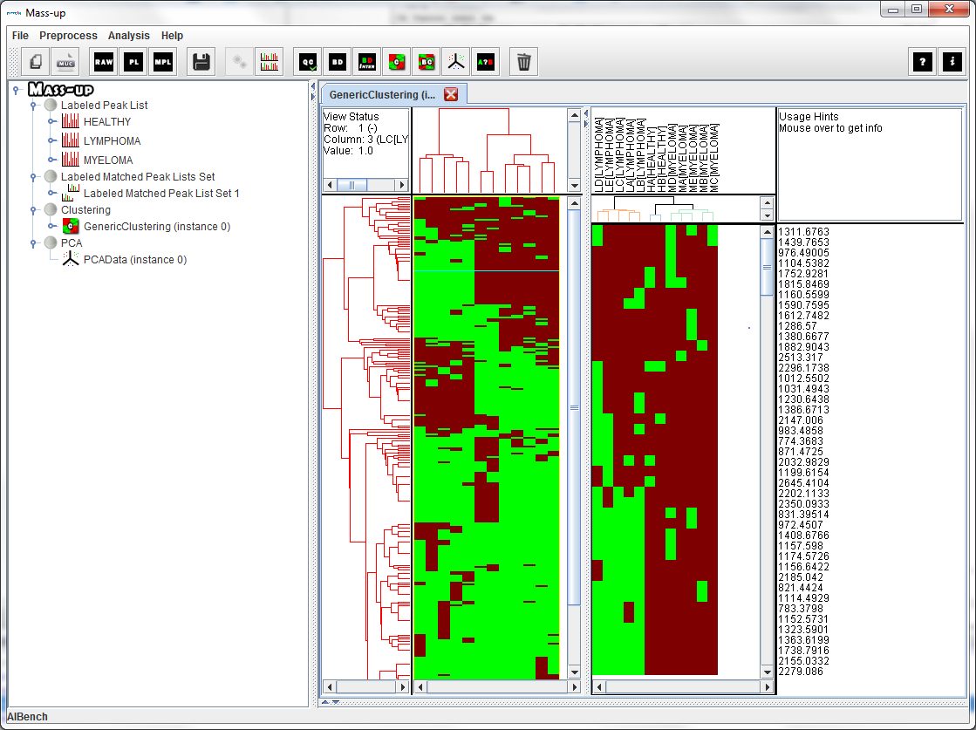Click the Save toolbar icon

201,61
